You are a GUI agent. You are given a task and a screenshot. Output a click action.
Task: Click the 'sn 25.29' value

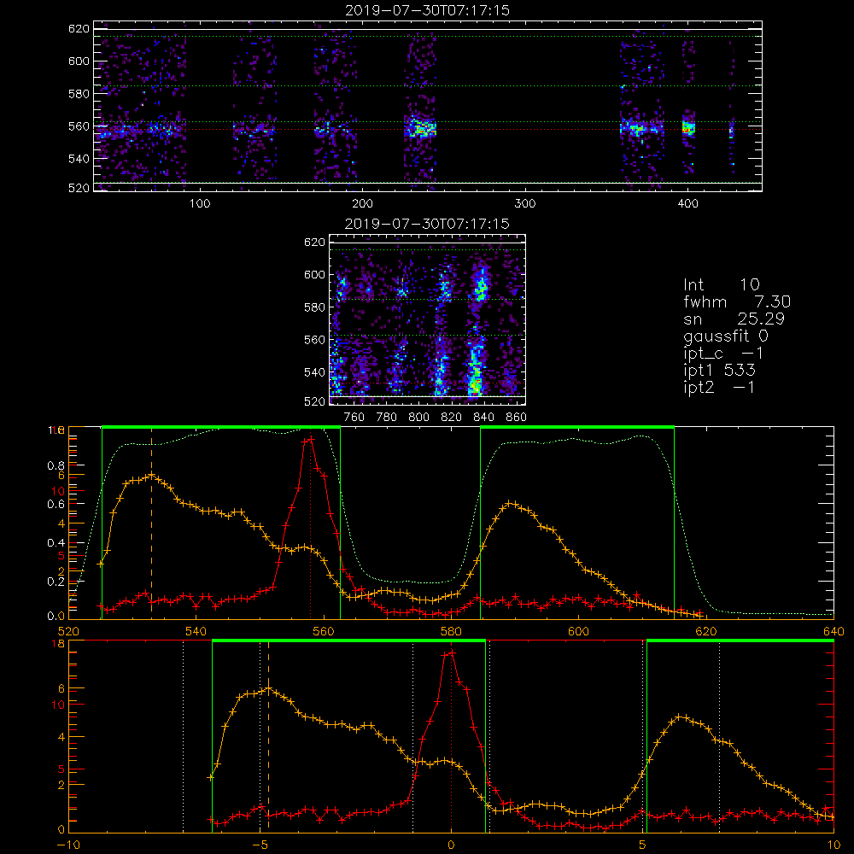click(734, 319)
